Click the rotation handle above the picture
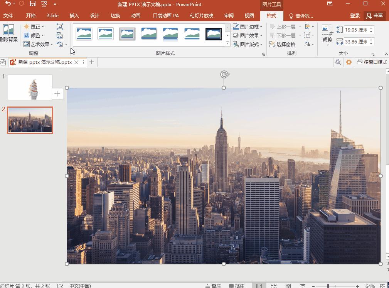 224,74
